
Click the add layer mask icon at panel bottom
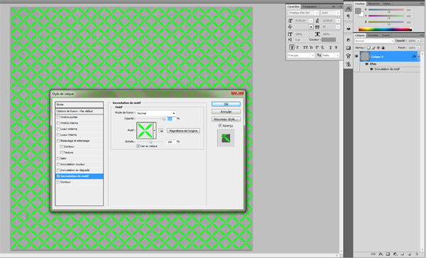click(388, 254)
